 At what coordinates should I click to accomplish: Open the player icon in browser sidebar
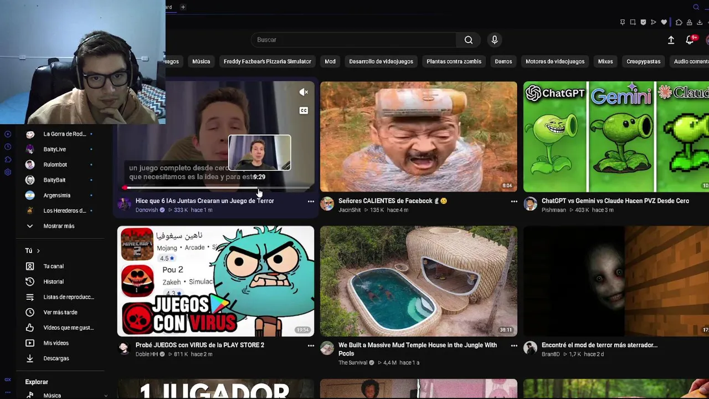pos(8,134)
